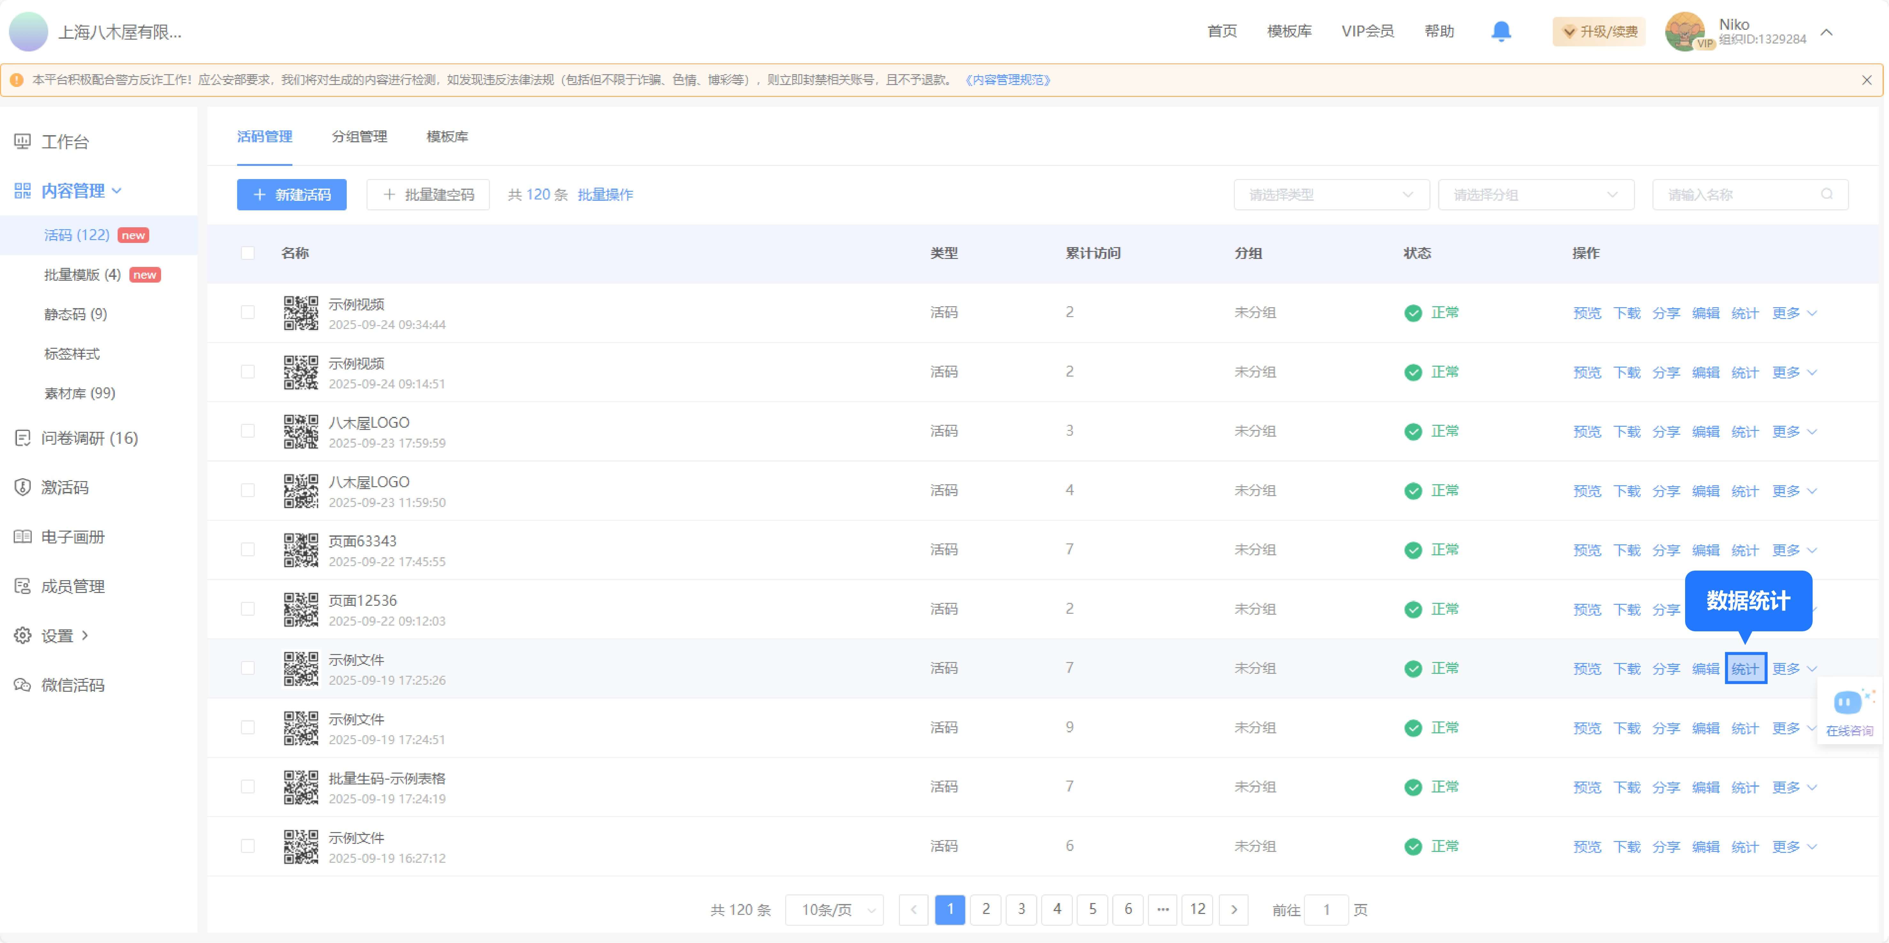Viewport: 1889px width, 943px height.
Task: Open the 请选择分组 filter dropdown
Action: 1536,194
